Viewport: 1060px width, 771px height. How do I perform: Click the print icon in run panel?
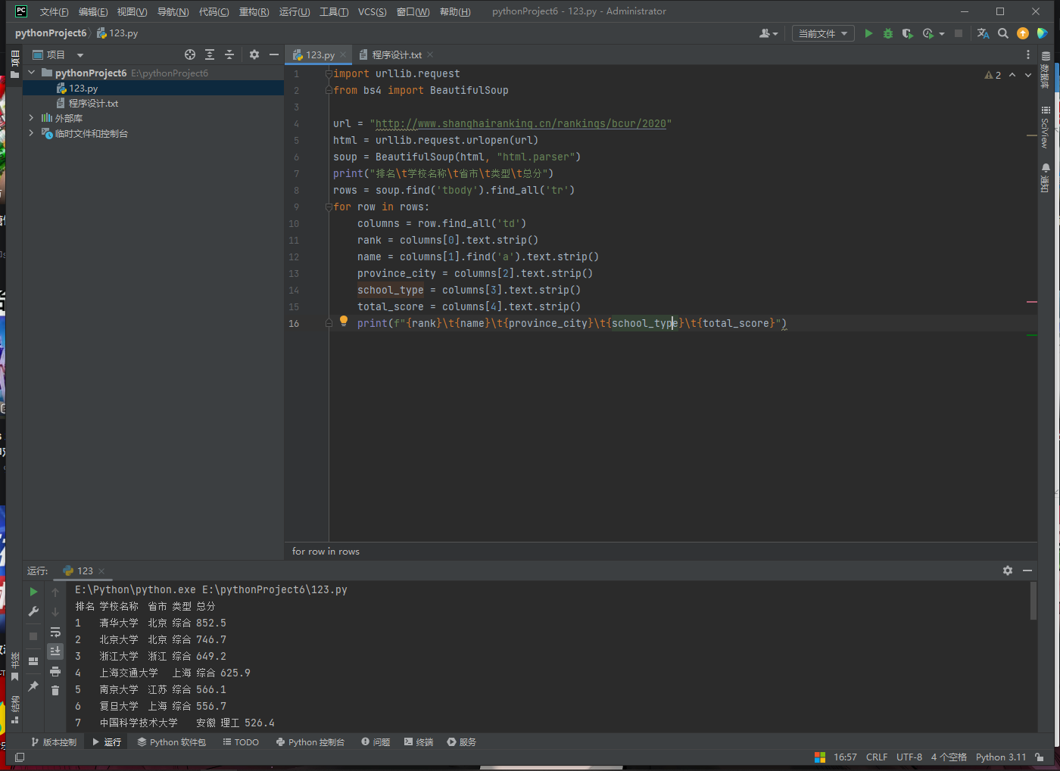point(55,671)
